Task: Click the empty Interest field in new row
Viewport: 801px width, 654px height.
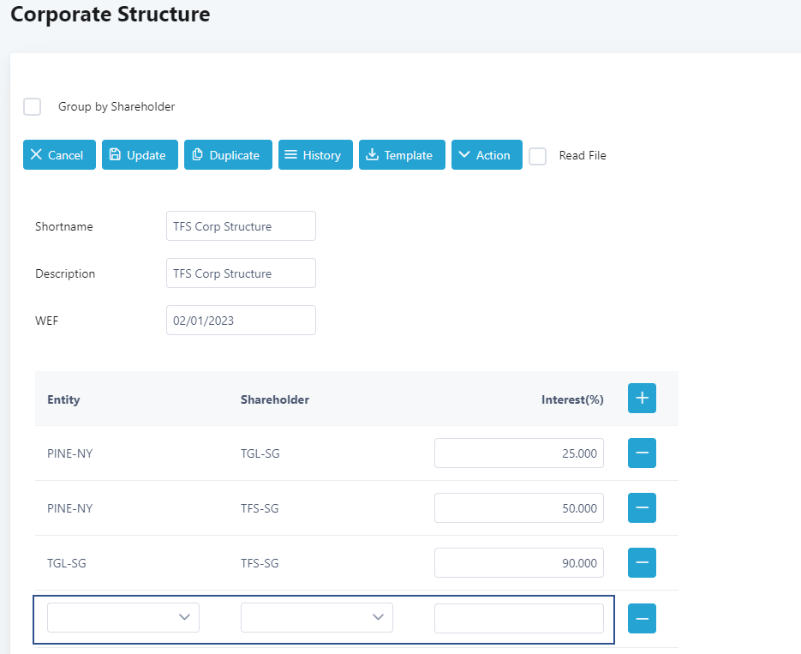Action: click(x=518, y=618)
